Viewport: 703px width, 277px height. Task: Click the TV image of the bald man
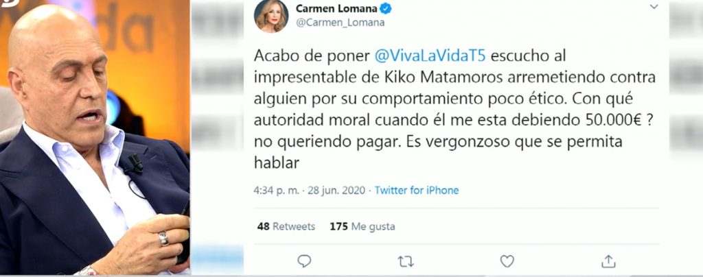95,137
